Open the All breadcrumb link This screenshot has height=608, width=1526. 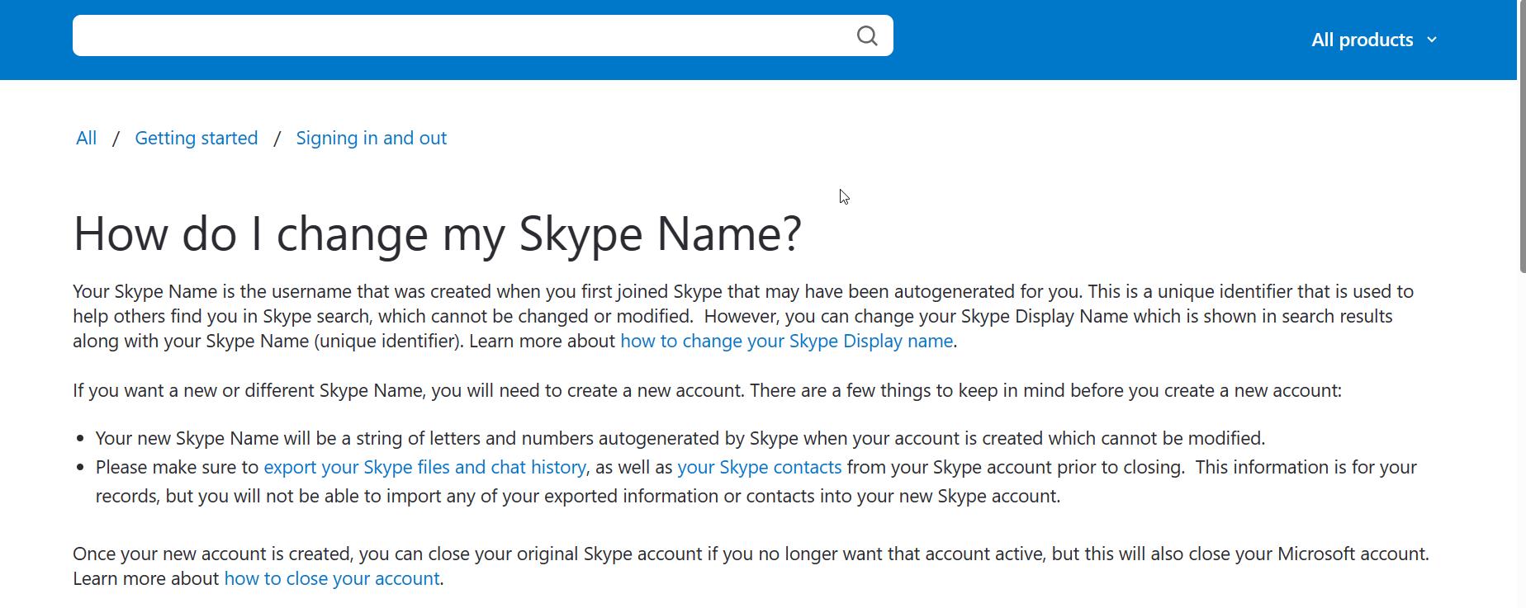[86, 138]
